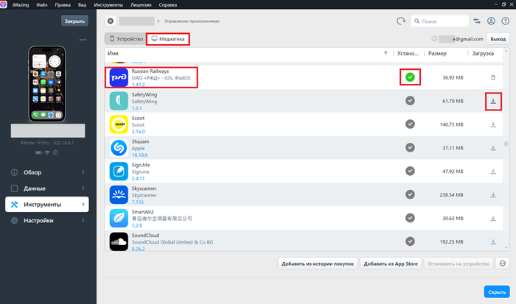Click the Выход button
This screenshot has width=516, height=304.
coord(498,39)
